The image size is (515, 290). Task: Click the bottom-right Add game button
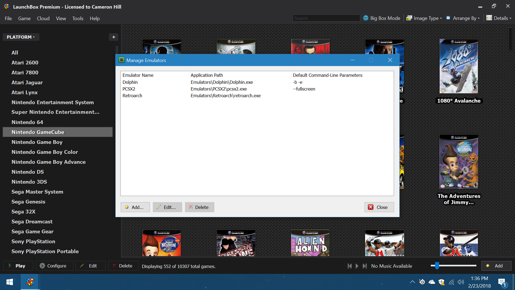[496, 266]
